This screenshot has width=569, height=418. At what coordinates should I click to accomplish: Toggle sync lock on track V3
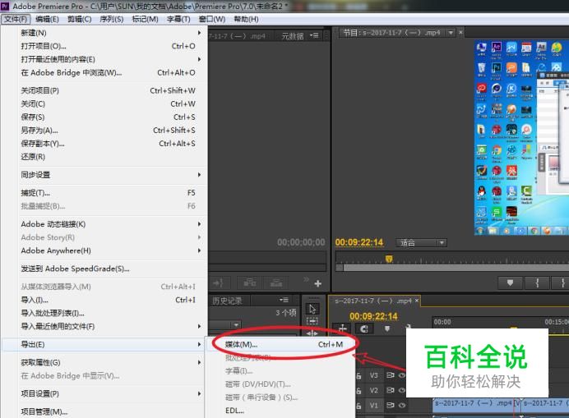click(x=390, y=375)
